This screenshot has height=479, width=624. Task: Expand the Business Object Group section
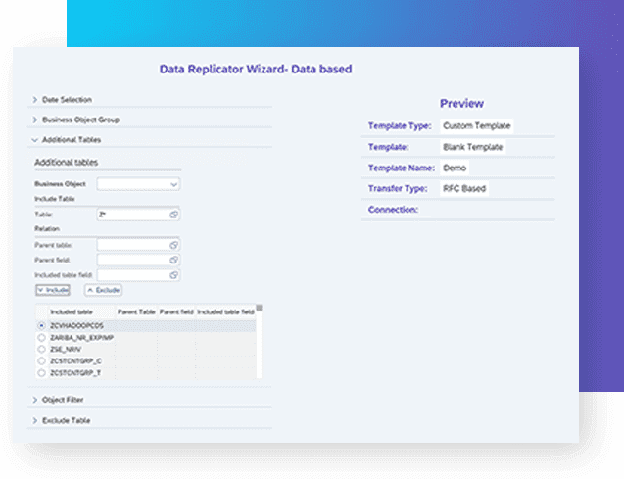tap(36, 120)
